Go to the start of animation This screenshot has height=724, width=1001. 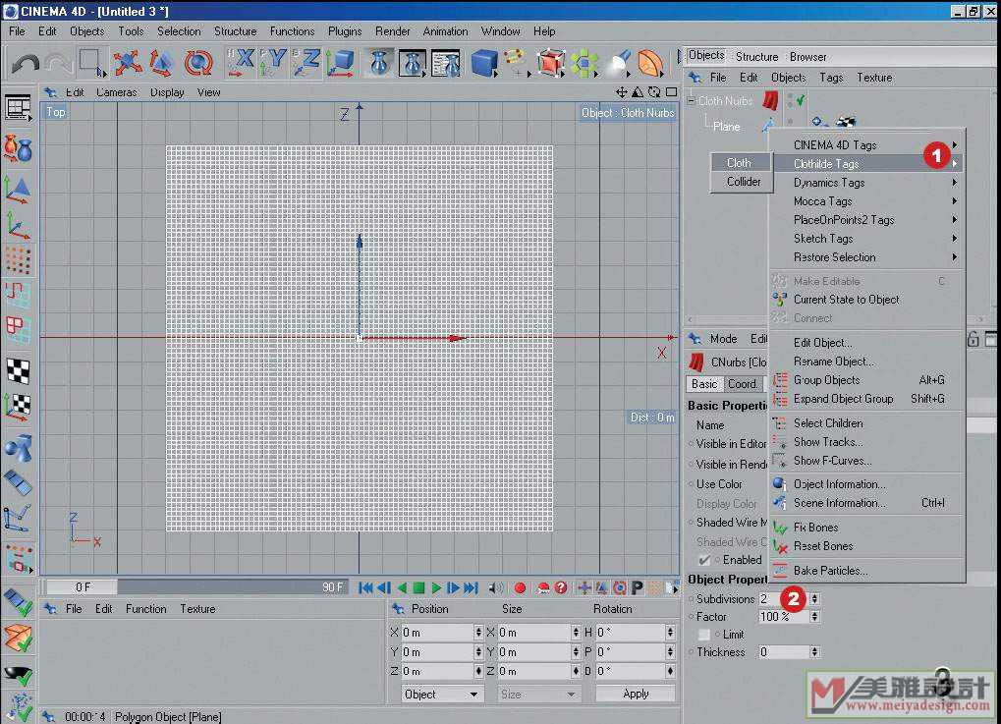[365, 587]
